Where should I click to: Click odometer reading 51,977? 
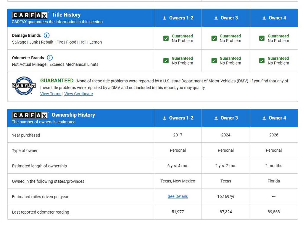point(178,212)
